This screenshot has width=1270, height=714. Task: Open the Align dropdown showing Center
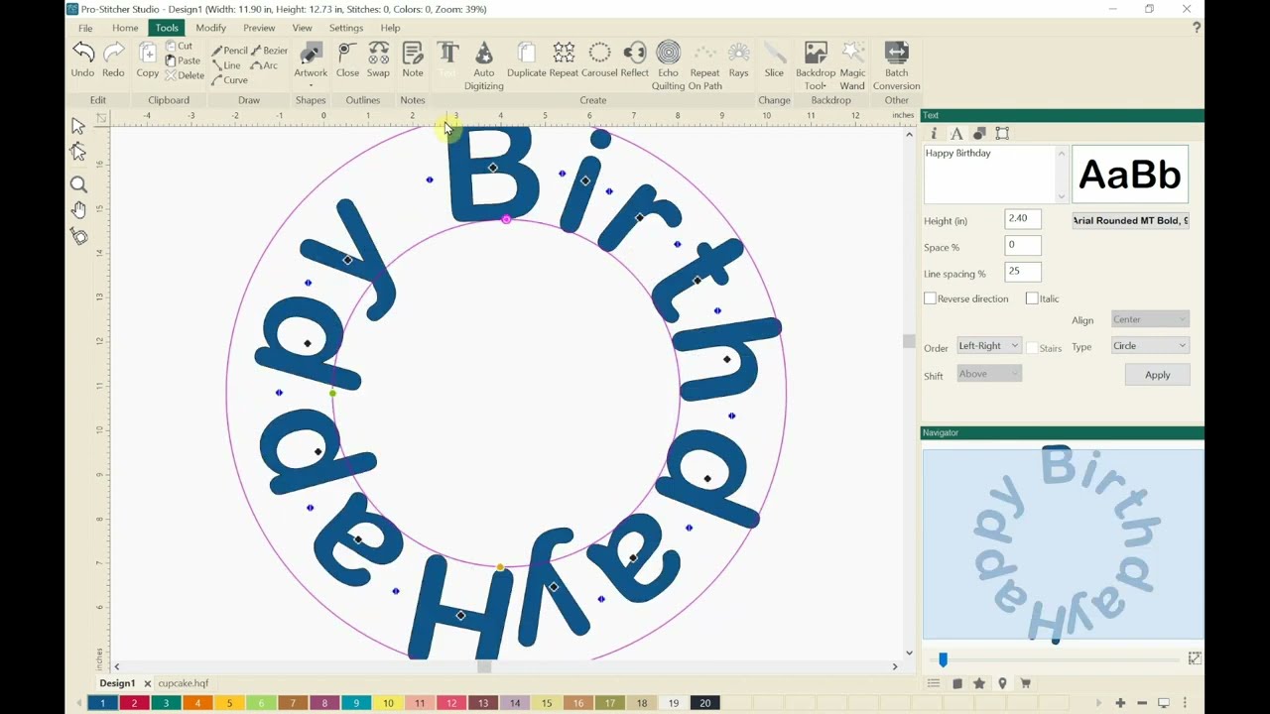pyautogui.click(x=1149, y=319)
